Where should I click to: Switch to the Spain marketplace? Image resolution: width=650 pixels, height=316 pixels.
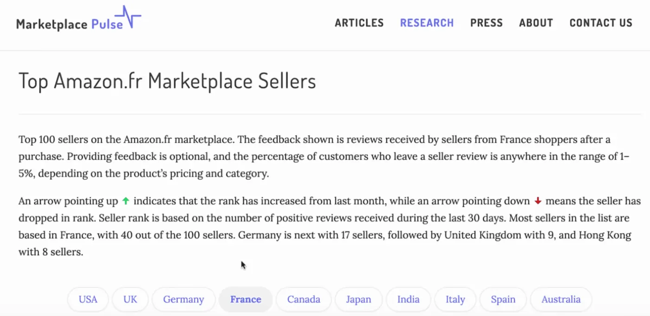(503, 299)
